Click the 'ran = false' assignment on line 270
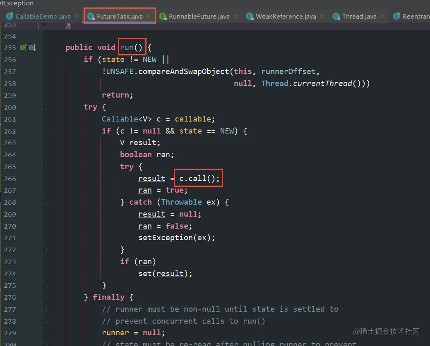The height and width of the screenshot is (346, 430). pyautogui.click(x=165, y=226)
